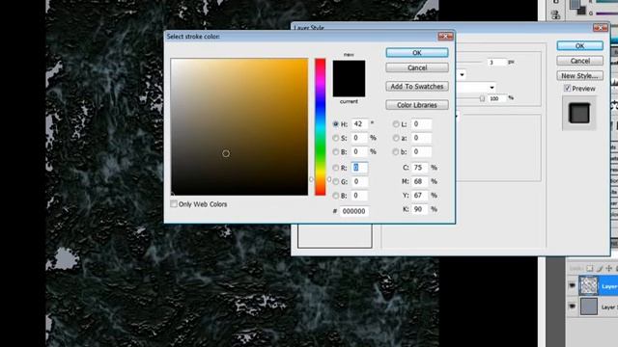
Task: Click the style preview thumbnail in Layer Style
Action: point(579,113)
